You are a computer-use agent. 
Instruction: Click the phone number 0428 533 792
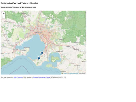pyautogui.click(x=62, y=77)
